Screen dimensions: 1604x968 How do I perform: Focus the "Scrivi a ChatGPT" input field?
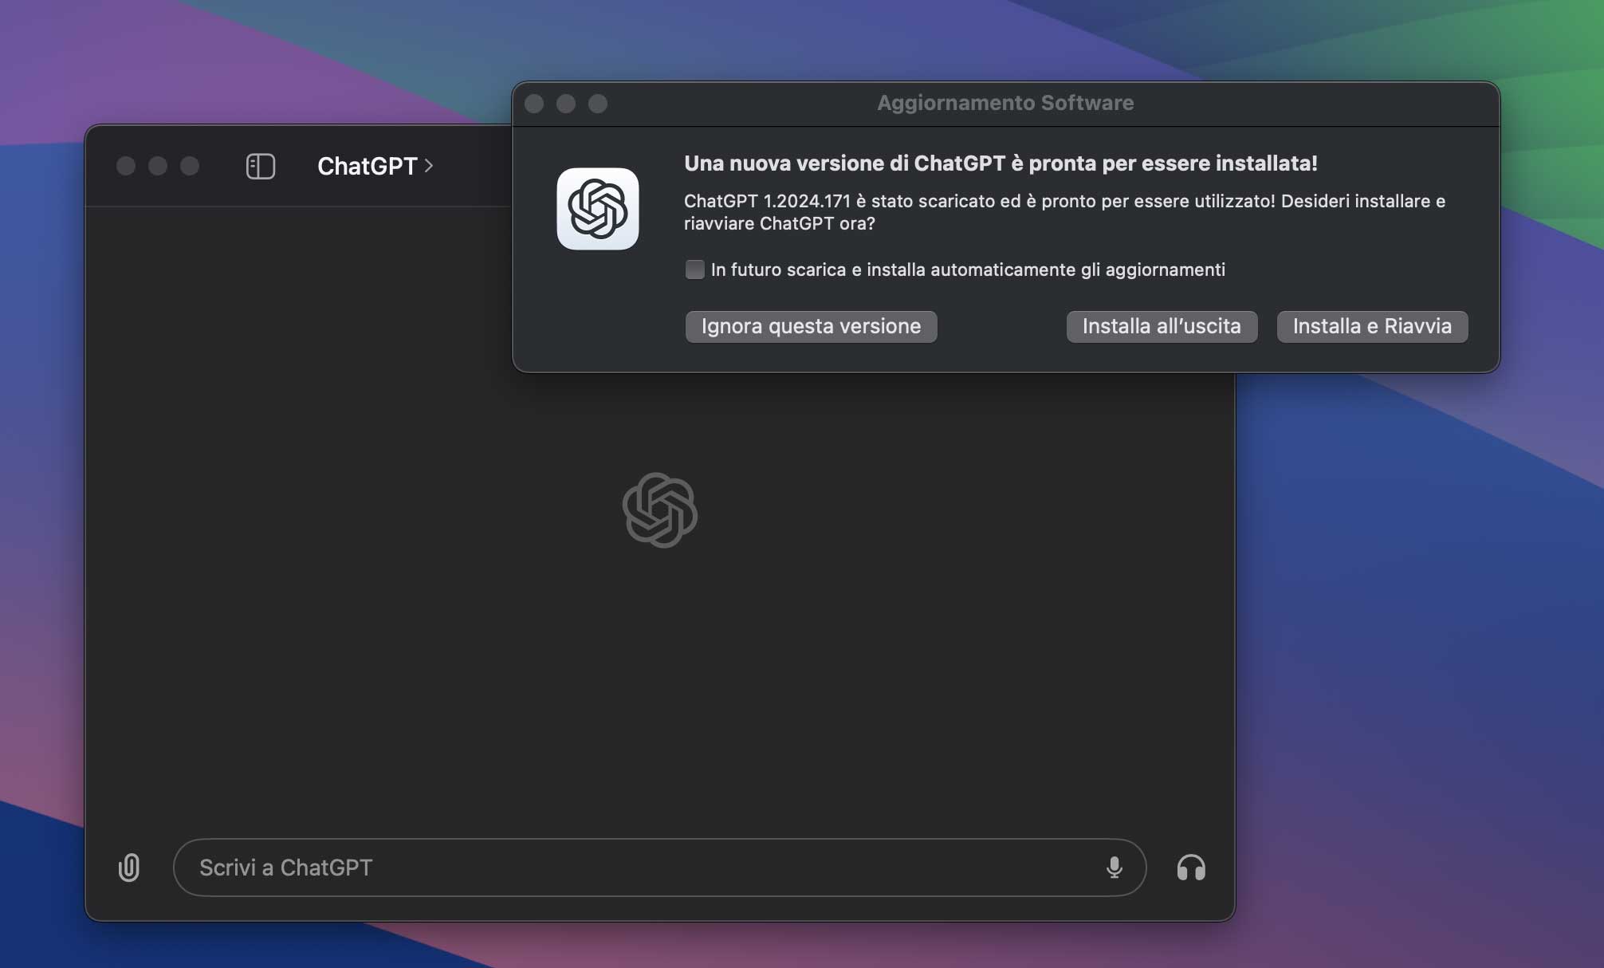638,868
